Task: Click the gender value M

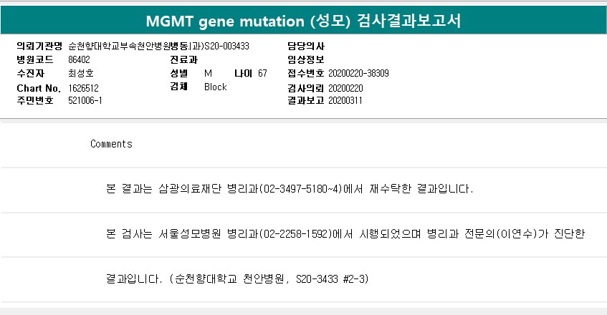Action: point(209,74)
